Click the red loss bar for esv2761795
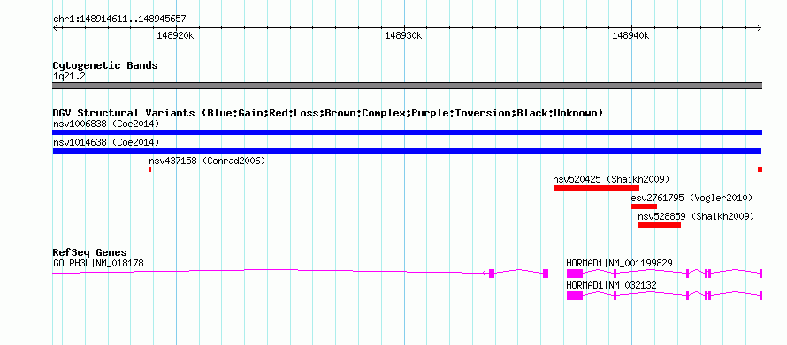This screenshot has width=787, height=345. (x=644, y=206)
